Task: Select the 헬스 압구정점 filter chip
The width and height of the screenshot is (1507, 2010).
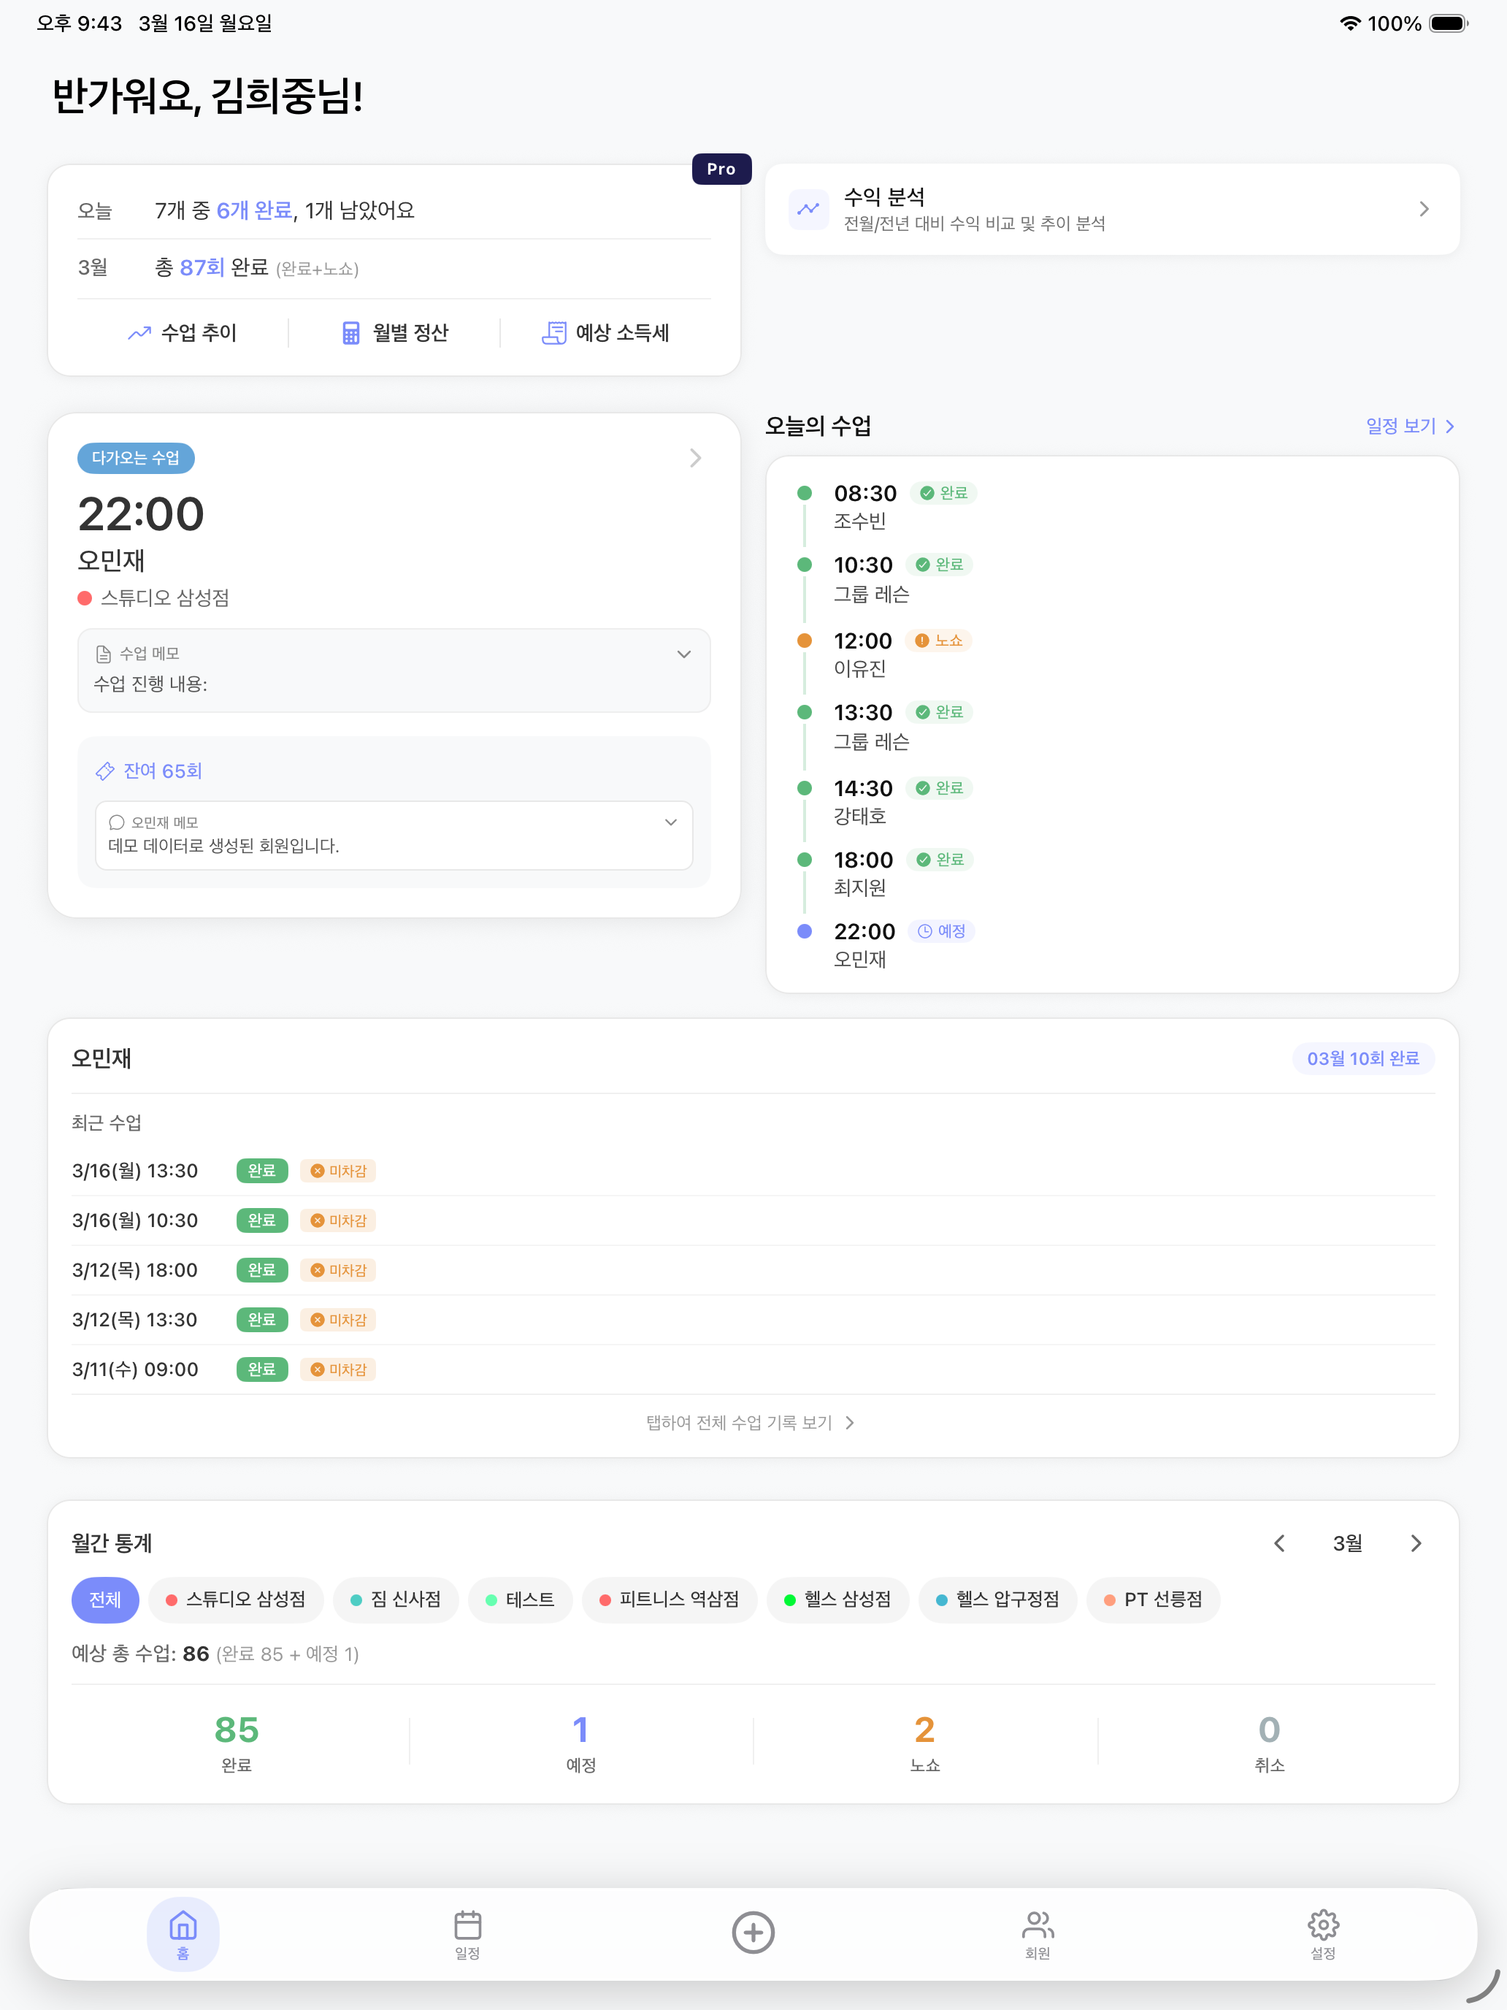Action: pos(997,1600)
